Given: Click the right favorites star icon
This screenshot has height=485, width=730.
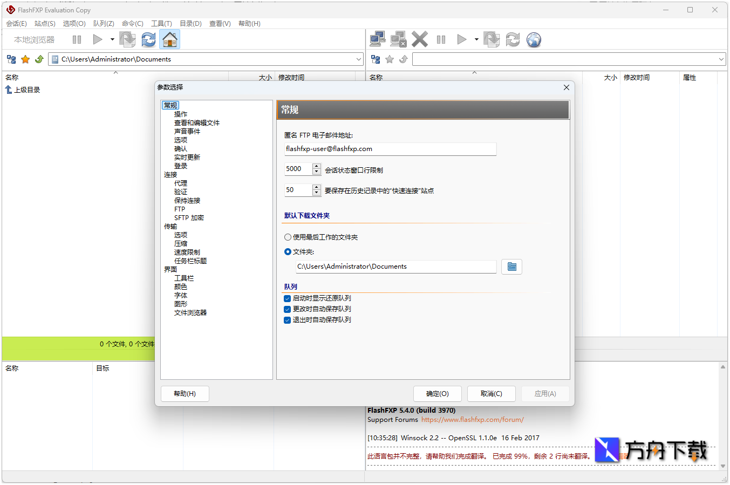Looking at the screenshot, I should [x=390, y=59].
